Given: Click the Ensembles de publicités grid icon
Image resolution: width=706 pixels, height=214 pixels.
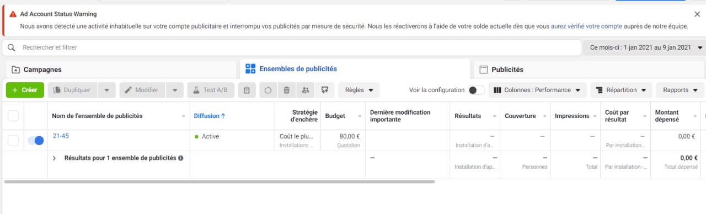Looking at the screenshot, I should pos(250,69).
